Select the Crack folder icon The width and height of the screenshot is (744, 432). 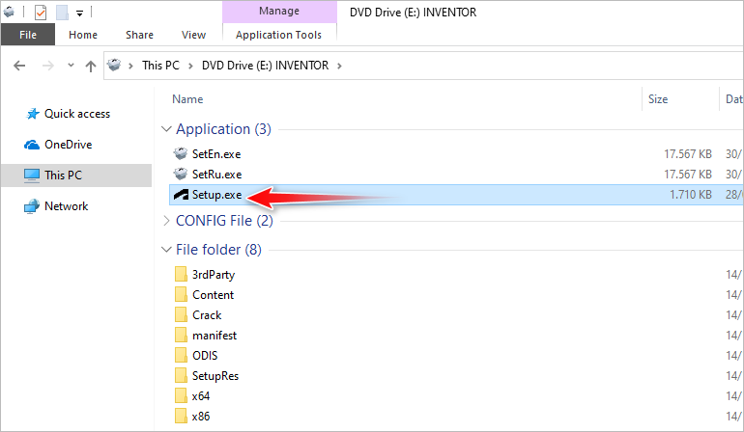pos(181,315)
